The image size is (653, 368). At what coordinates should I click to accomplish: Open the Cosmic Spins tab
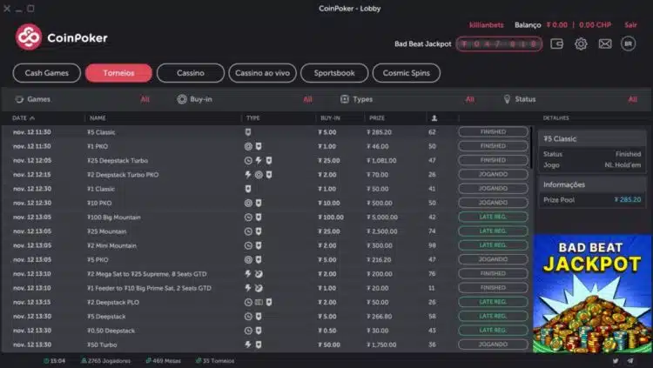coord(406,73)
